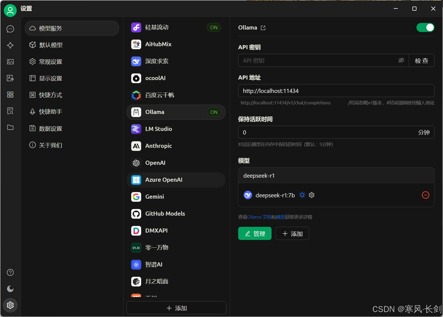Select the Azure OpenAI provider
The image size is (443, 317).
coord(176,180)
